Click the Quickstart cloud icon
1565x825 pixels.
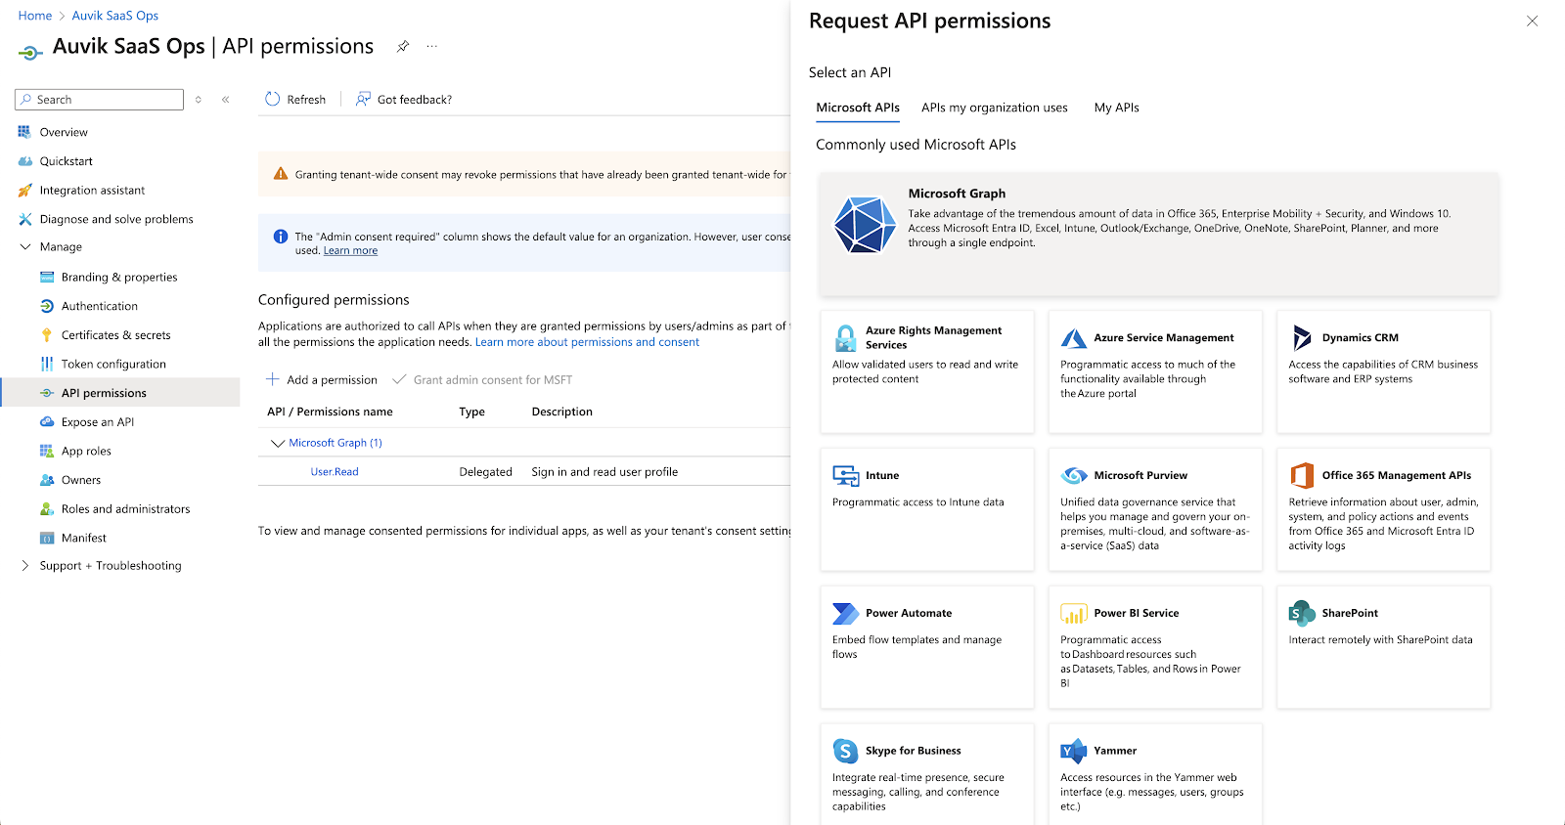[x=25, y=161]
